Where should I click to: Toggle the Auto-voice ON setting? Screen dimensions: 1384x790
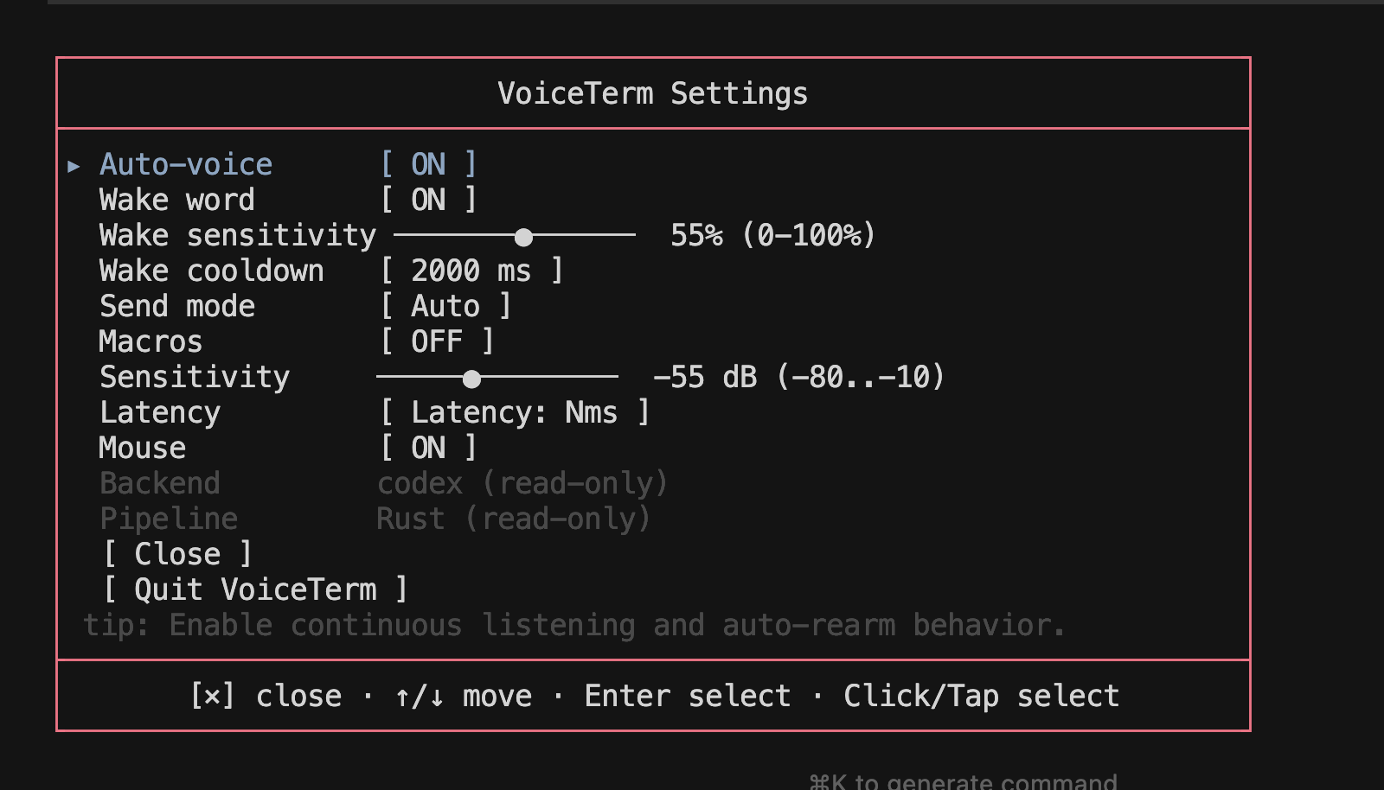click(x=429, y=164)
